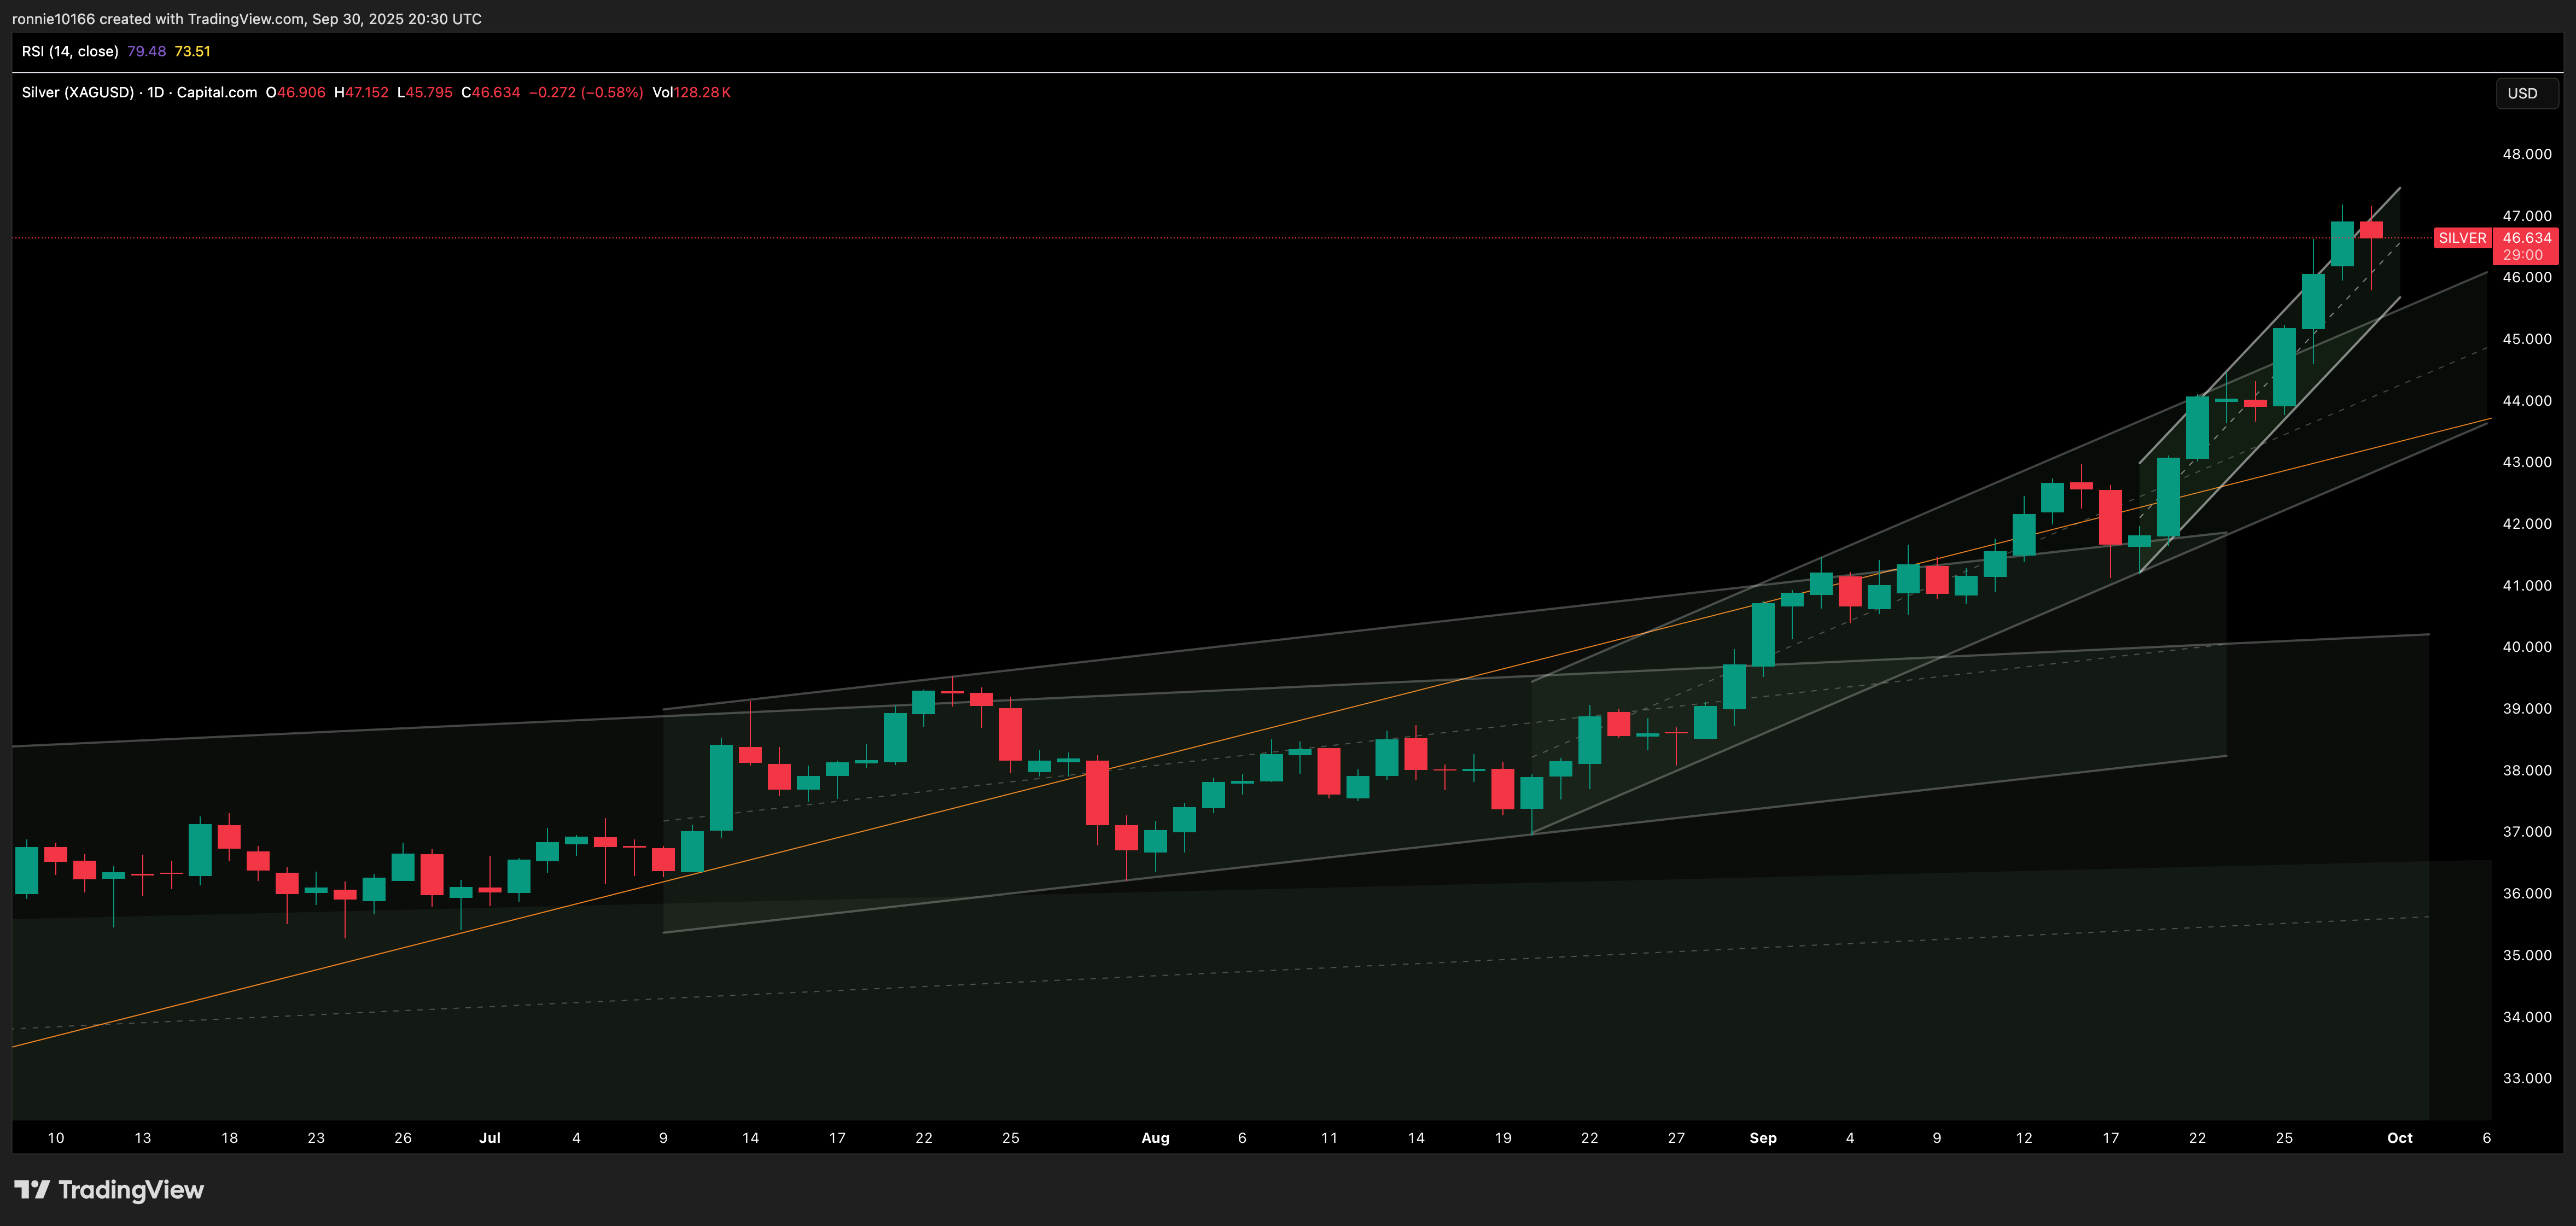The image size is (2576, 1226).
Task: Select the Aug marker on time axis
Action: click(x=1155, y=1138)
